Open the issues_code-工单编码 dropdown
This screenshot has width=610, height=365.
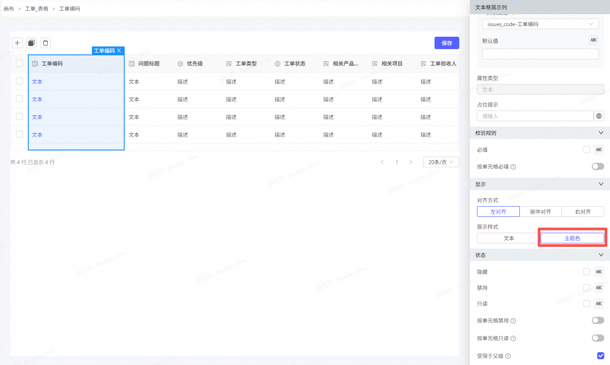point(540,24)
